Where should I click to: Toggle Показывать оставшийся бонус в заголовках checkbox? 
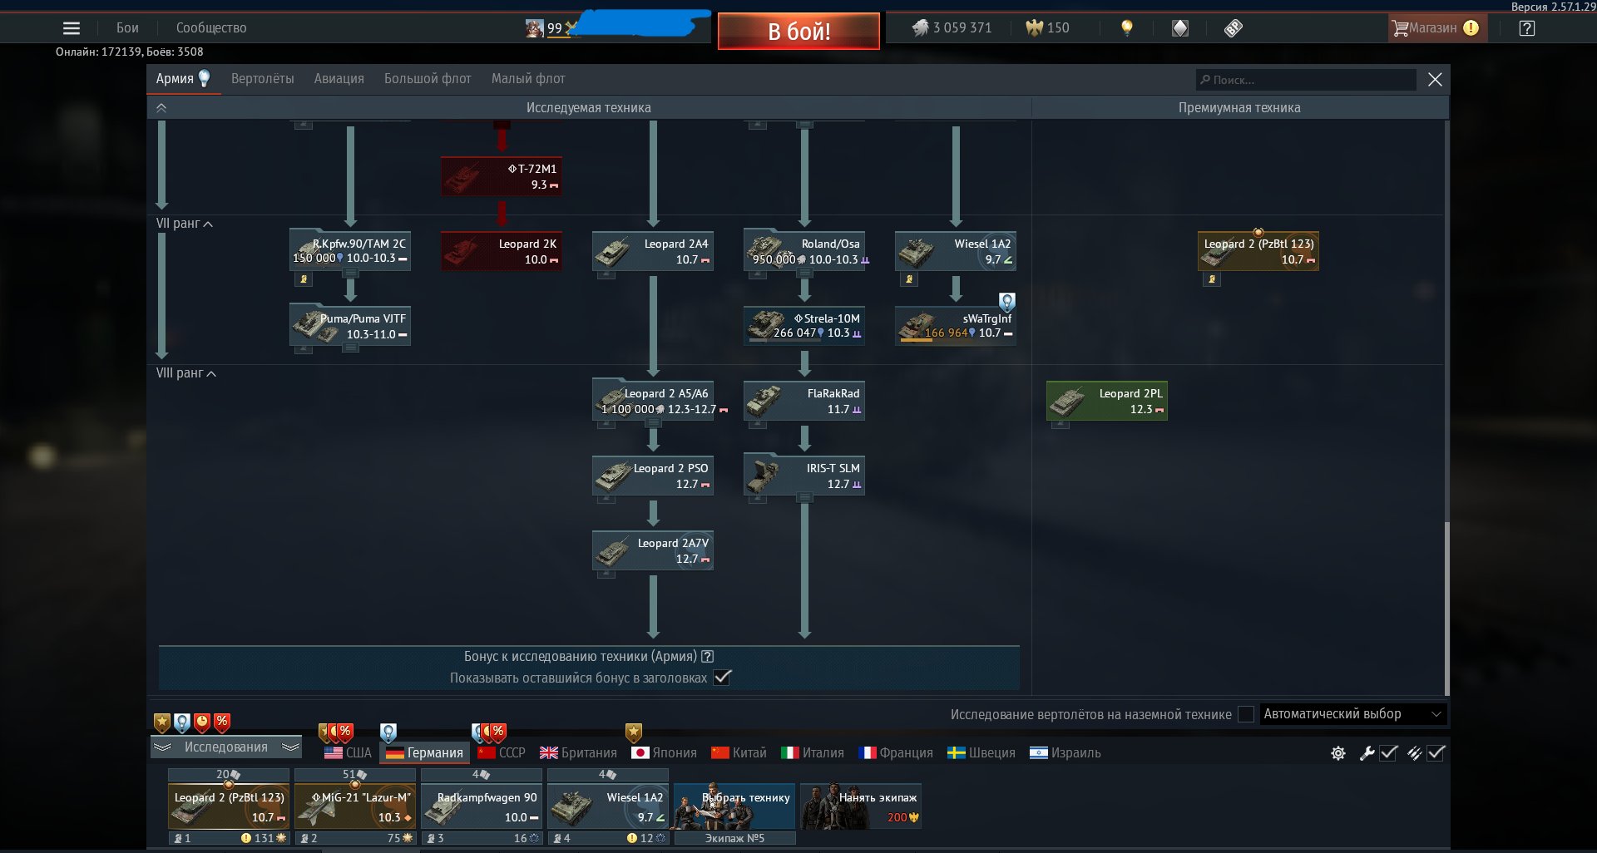[x=722, y=678]
